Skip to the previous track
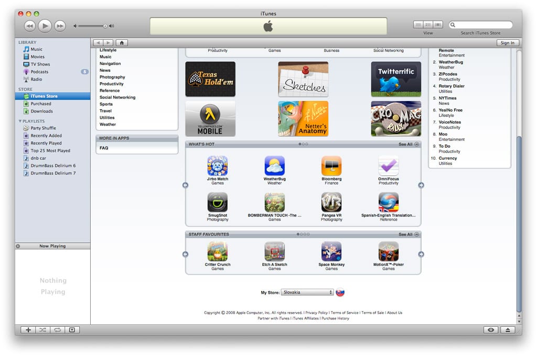 point(30,26)
